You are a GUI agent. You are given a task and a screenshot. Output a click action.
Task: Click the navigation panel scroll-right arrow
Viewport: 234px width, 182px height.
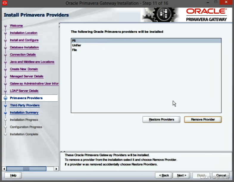tap(56, 169)
